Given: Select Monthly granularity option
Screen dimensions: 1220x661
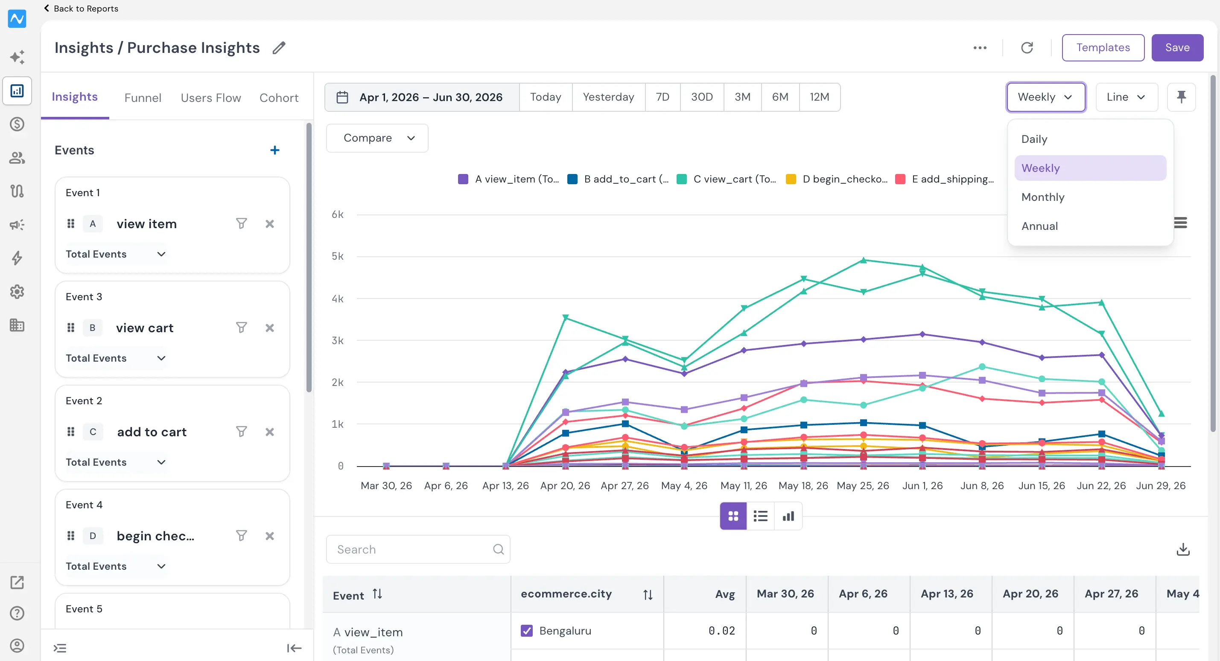Looking at the screenshot, I should coord(1090,197).
